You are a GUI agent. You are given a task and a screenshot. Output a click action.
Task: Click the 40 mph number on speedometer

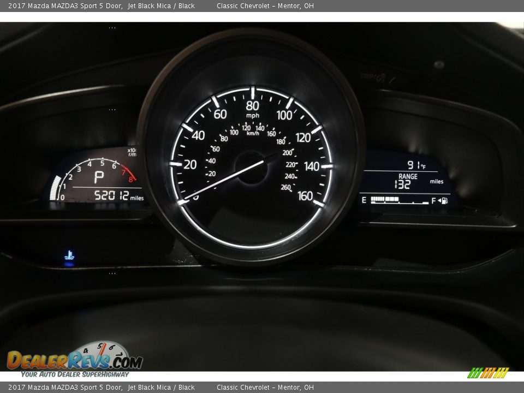[198, 135]
